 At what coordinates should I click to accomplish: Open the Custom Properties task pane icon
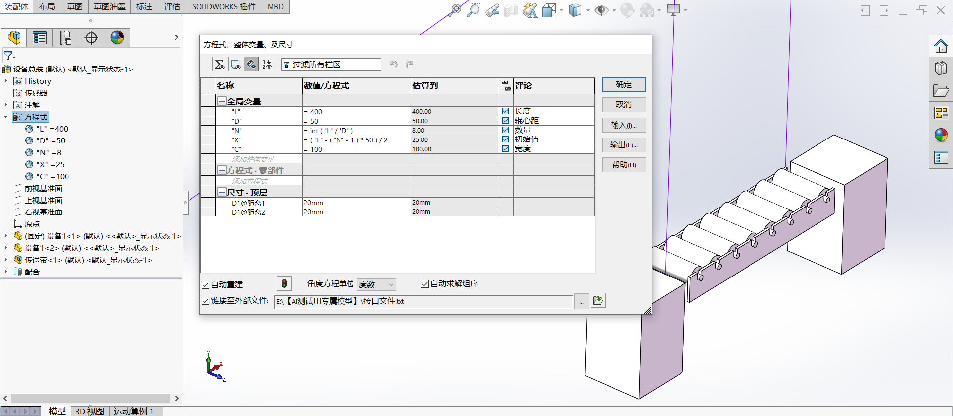coord(941,157)
